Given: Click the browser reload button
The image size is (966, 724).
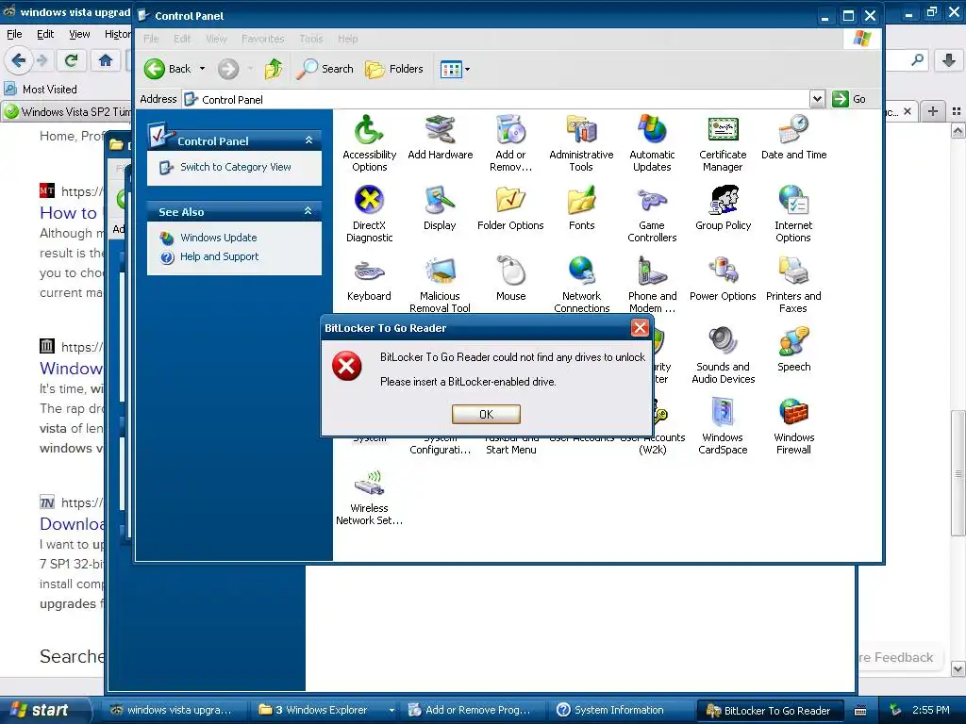Looking at the screenshot, I should [72, 60].
